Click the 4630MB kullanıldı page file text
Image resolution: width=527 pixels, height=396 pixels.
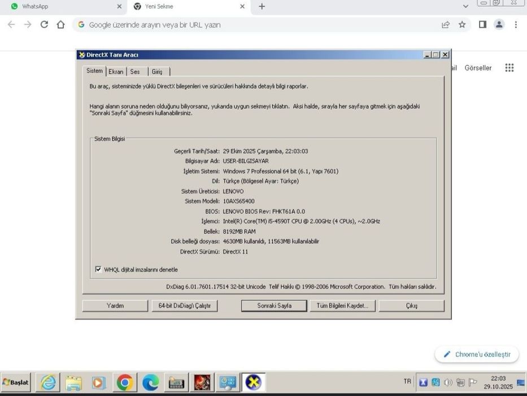[x=271, y=242]
